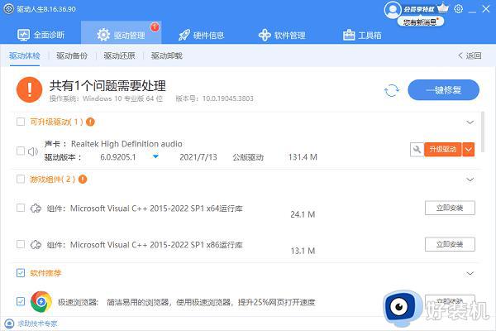Click the wrench repair icon

point(417,149)
